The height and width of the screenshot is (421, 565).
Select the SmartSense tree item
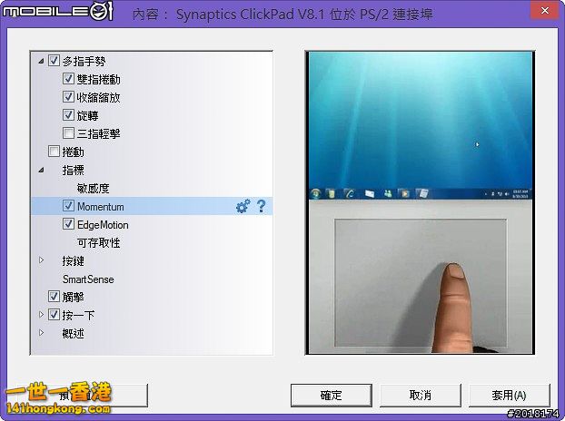88,279
